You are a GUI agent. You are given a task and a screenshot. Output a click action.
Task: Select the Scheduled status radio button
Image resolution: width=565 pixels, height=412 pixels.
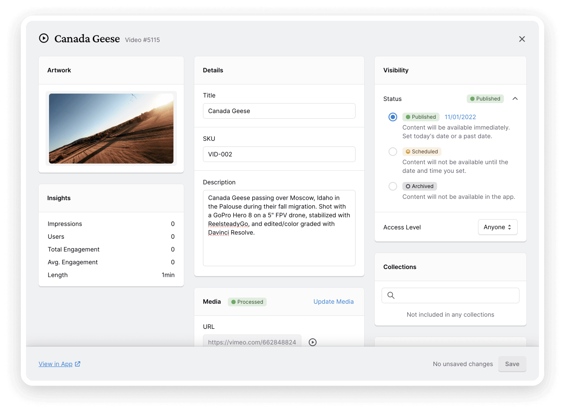(393, 152)
